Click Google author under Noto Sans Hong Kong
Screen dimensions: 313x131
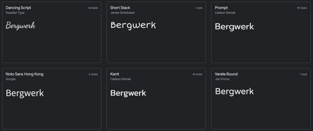[11, 79]
